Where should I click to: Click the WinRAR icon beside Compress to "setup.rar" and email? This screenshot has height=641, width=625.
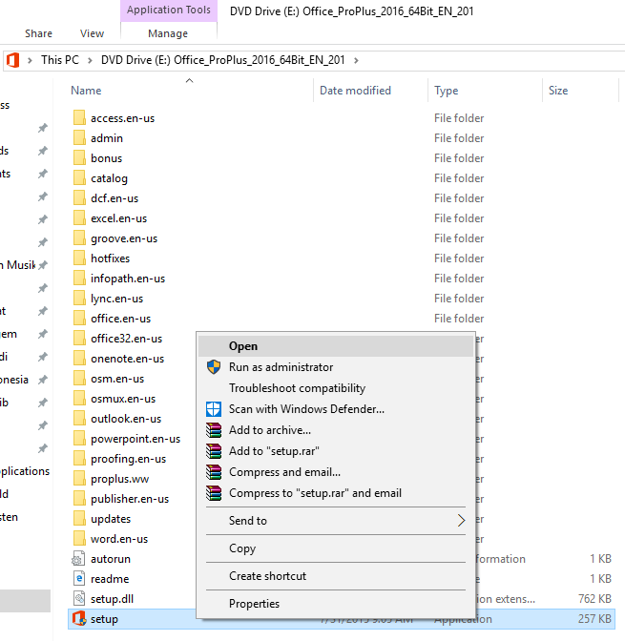(214, 493)
